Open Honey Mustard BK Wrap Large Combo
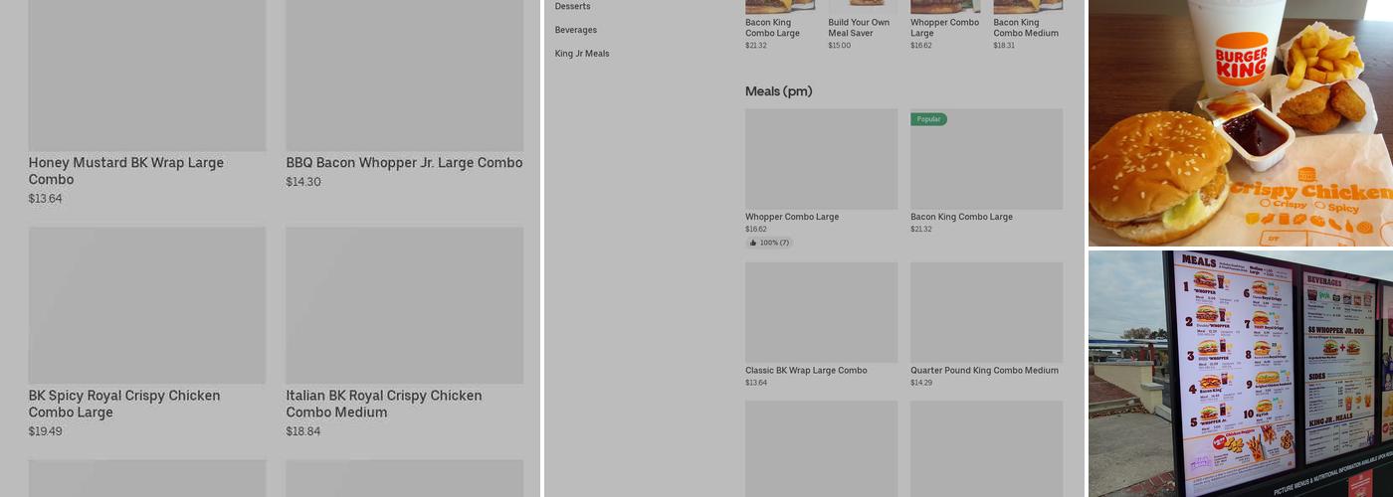 (x=126, y=171)
